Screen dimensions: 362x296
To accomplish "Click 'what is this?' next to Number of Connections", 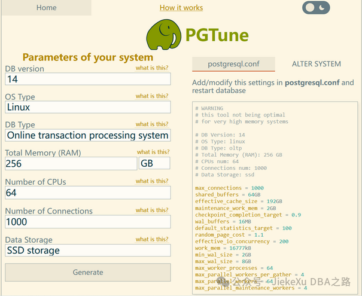I will click(152, 210).
